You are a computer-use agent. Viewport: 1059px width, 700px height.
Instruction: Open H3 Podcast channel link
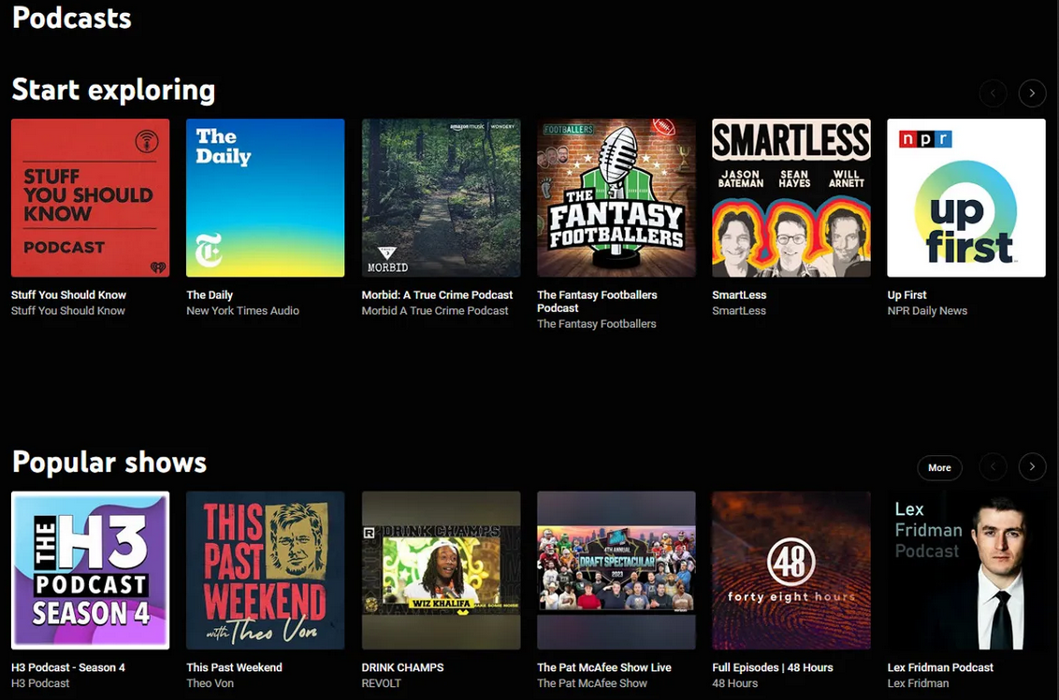pos(40,683)
